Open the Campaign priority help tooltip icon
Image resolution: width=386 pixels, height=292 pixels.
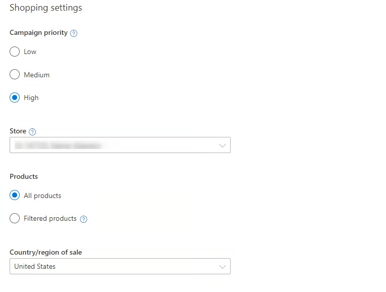click(74, 33)
